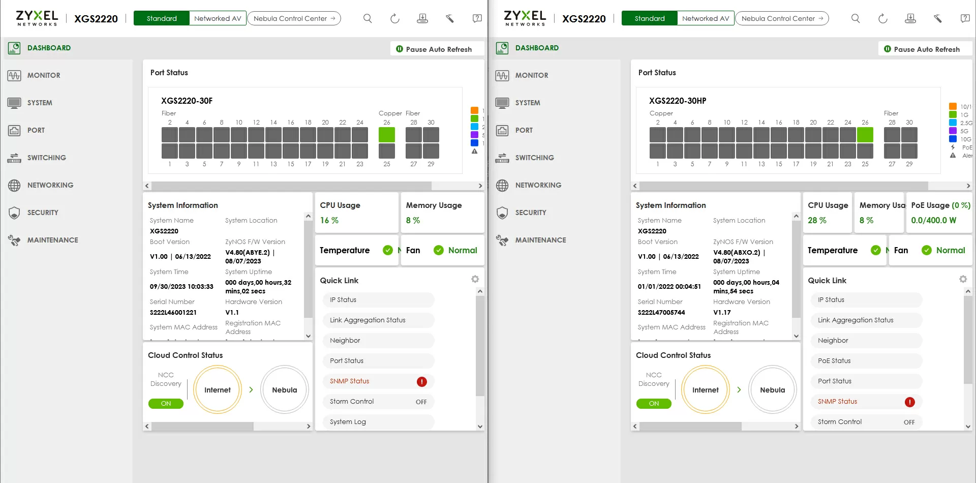Click the Security shield icon in left sidebar
Viewport: 976px width, 483px height.
[x=14, y=213]
